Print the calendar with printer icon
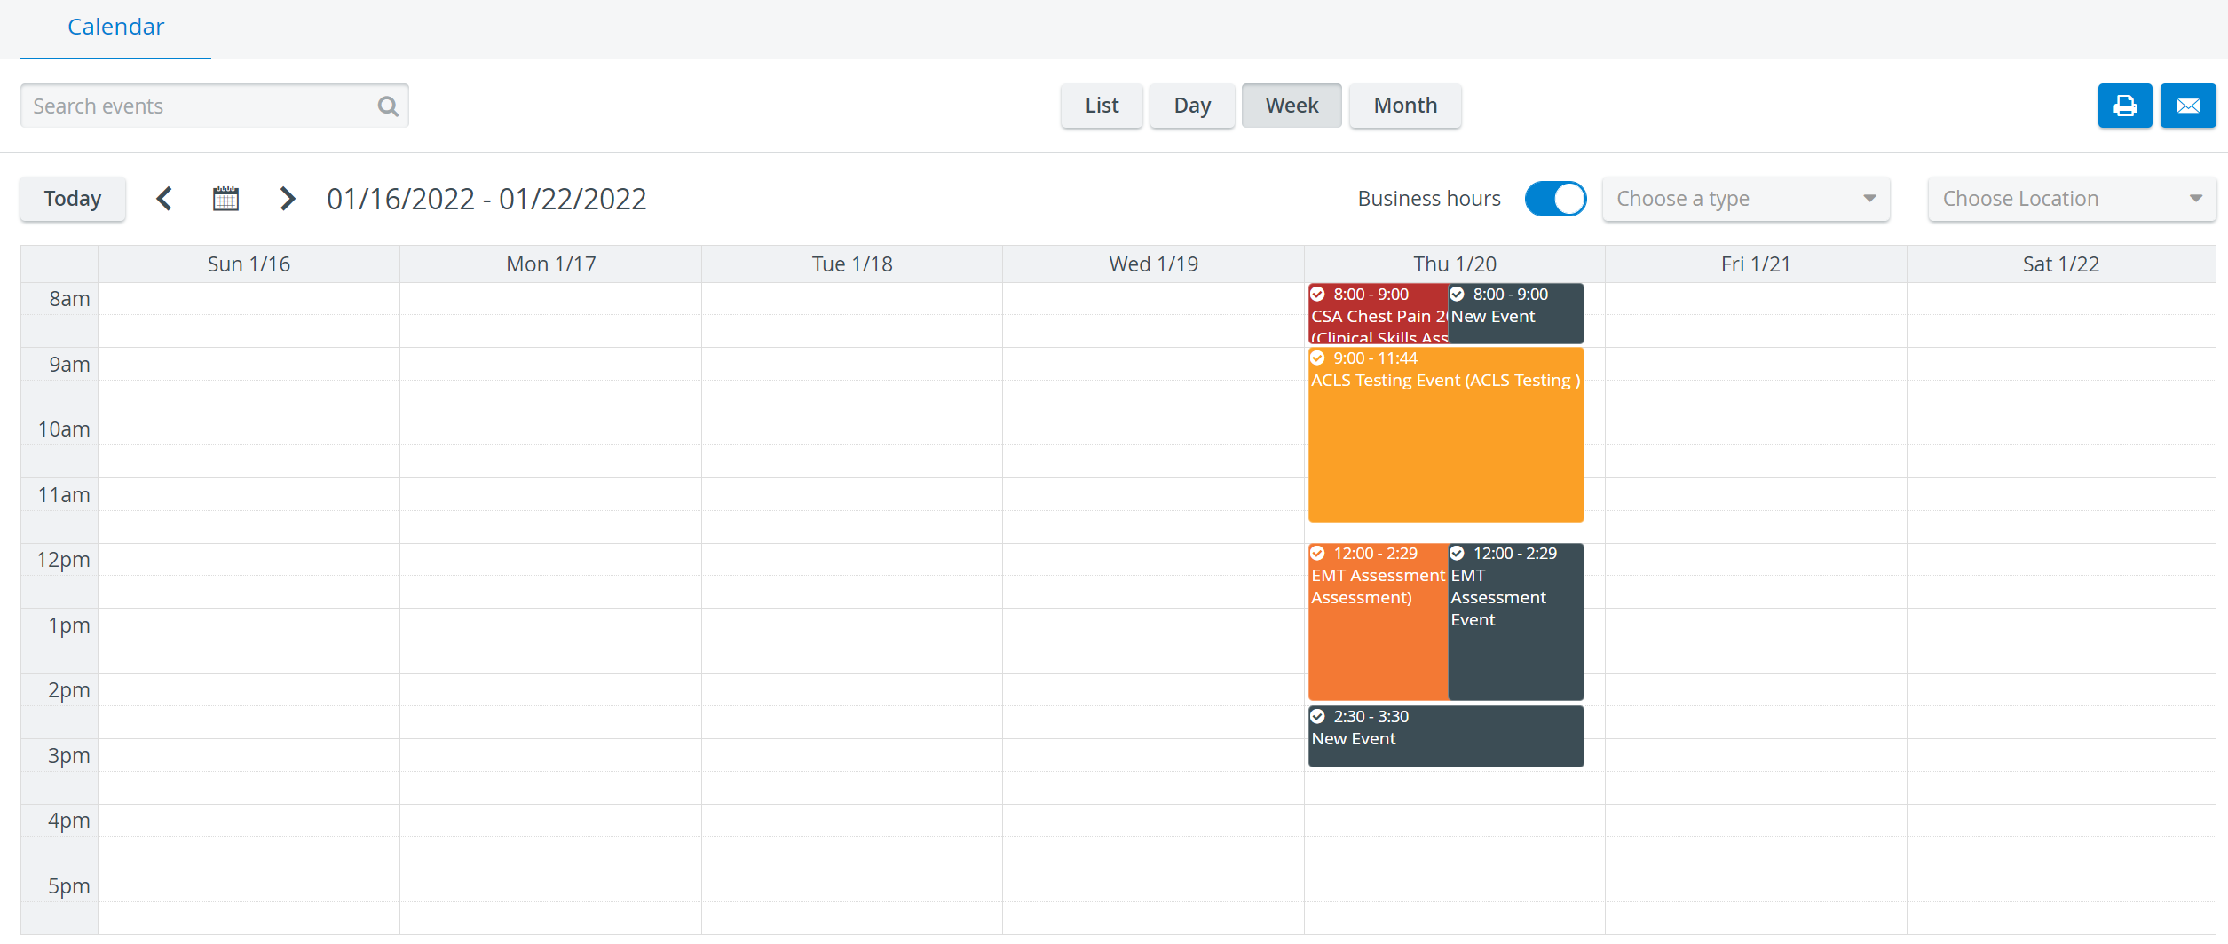 [2125, 106]
